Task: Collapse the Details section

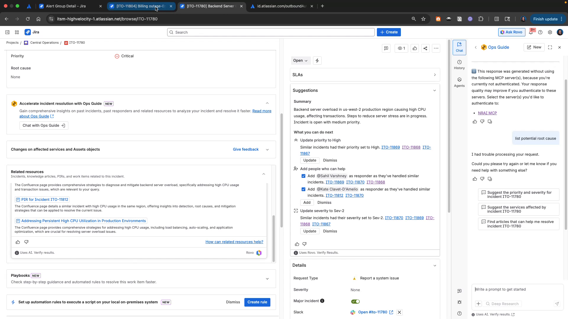Action: click(435, 265)
